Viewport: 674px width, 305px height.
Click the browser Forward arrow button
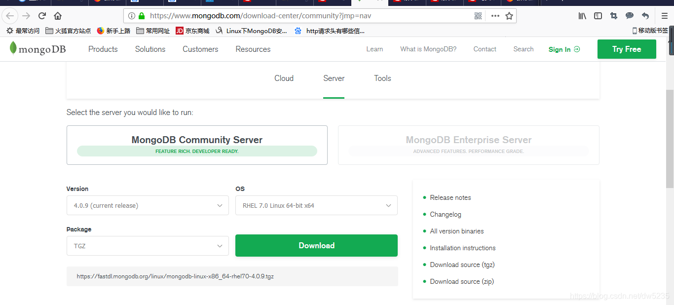tap(26, 16)
